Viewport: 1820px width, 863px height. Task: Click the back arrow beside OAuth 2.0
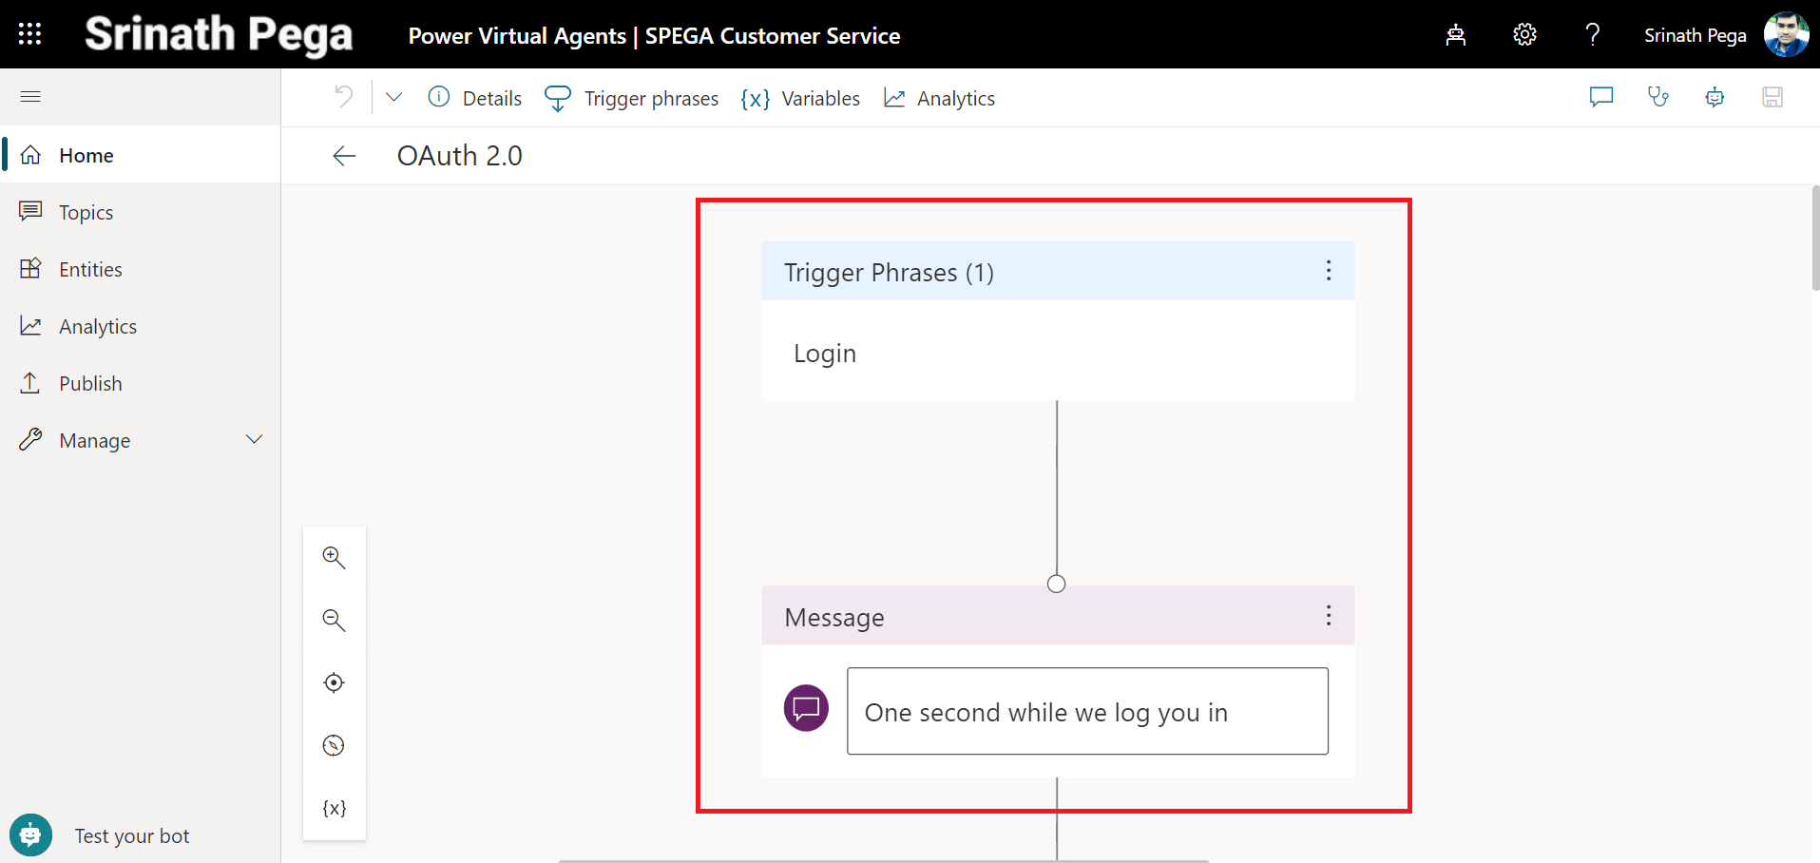344,156
